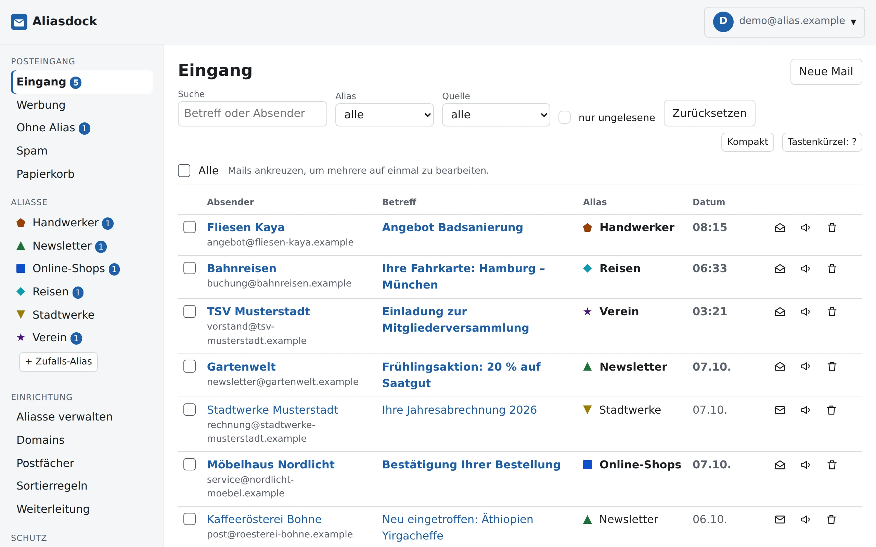Delete Gartenwelt mail with trash icon

832,366
